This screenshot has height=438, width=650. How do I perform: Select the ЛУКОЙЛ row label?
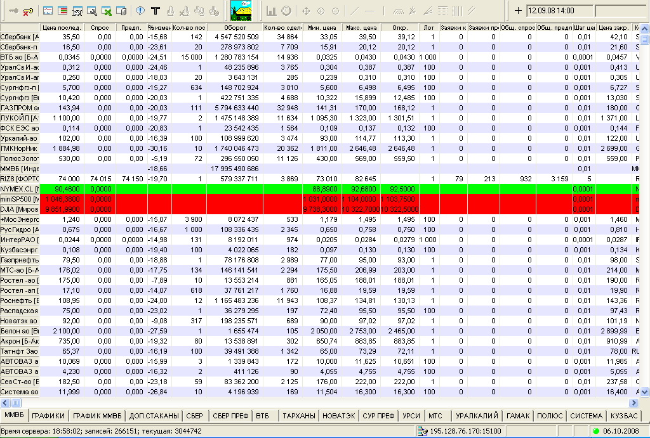tap(20, 118)
